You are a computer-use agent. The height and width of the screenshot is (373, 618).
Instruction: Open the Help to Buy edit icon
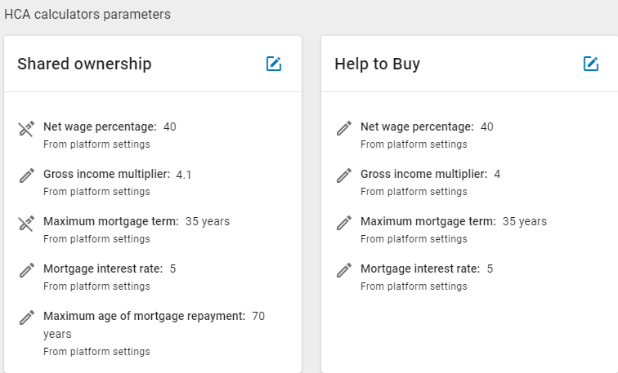[591, 64]
